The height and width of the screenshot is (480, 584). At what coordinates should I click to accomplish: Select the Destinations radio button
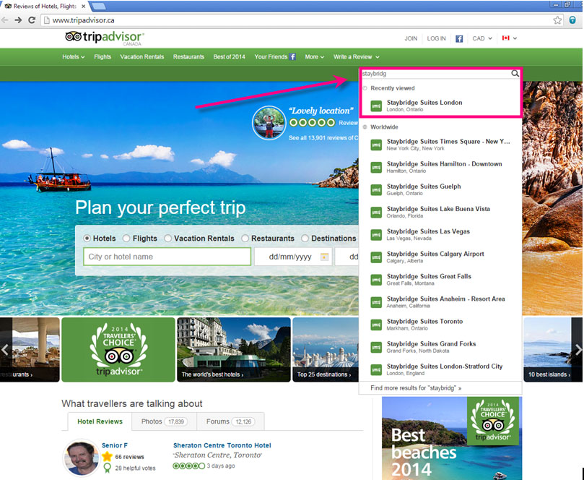(x=305, y=239)
